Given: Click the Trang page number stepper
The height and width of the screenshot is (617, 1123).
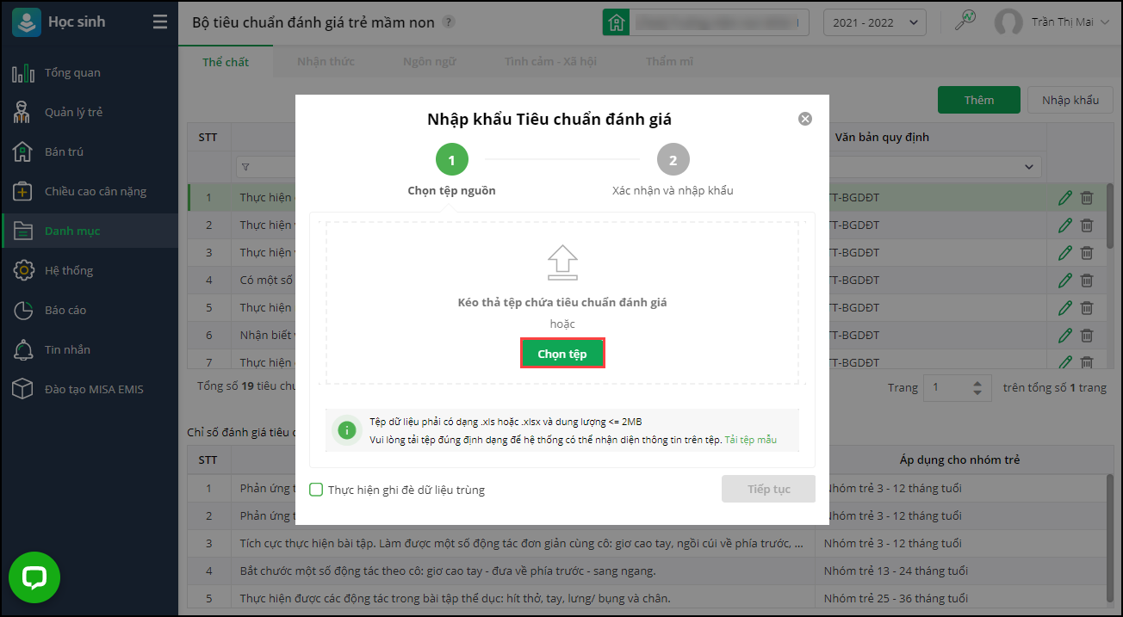Looking at the screenshot, I should point(977,388).
